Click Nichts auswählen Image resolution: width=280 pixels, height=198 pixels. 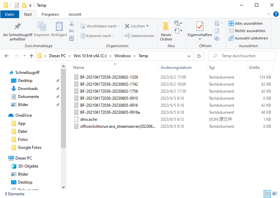247,31
